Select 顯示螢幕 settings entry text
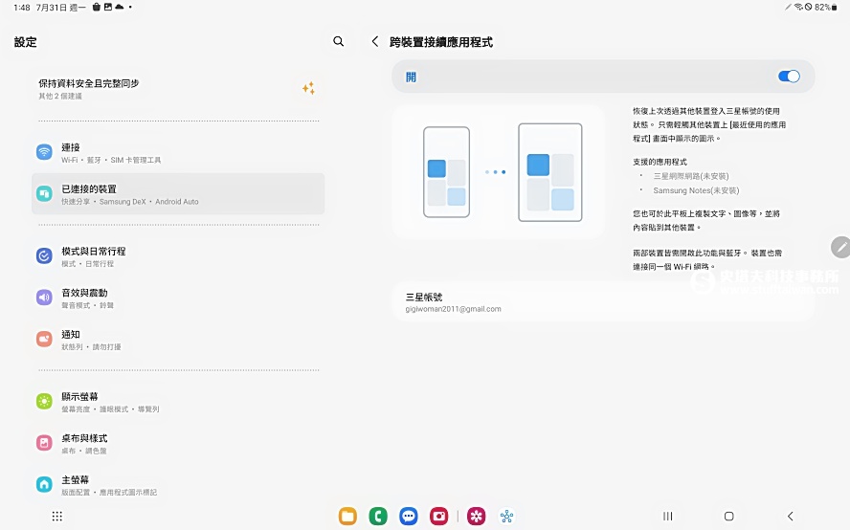 coord(79,397)
